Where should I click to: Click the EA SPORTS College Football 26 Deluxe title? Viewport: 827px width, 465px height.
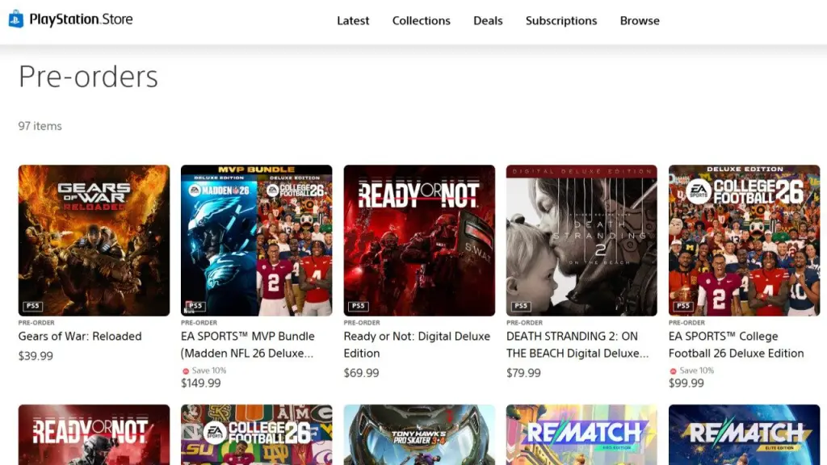tap(736, 345)
